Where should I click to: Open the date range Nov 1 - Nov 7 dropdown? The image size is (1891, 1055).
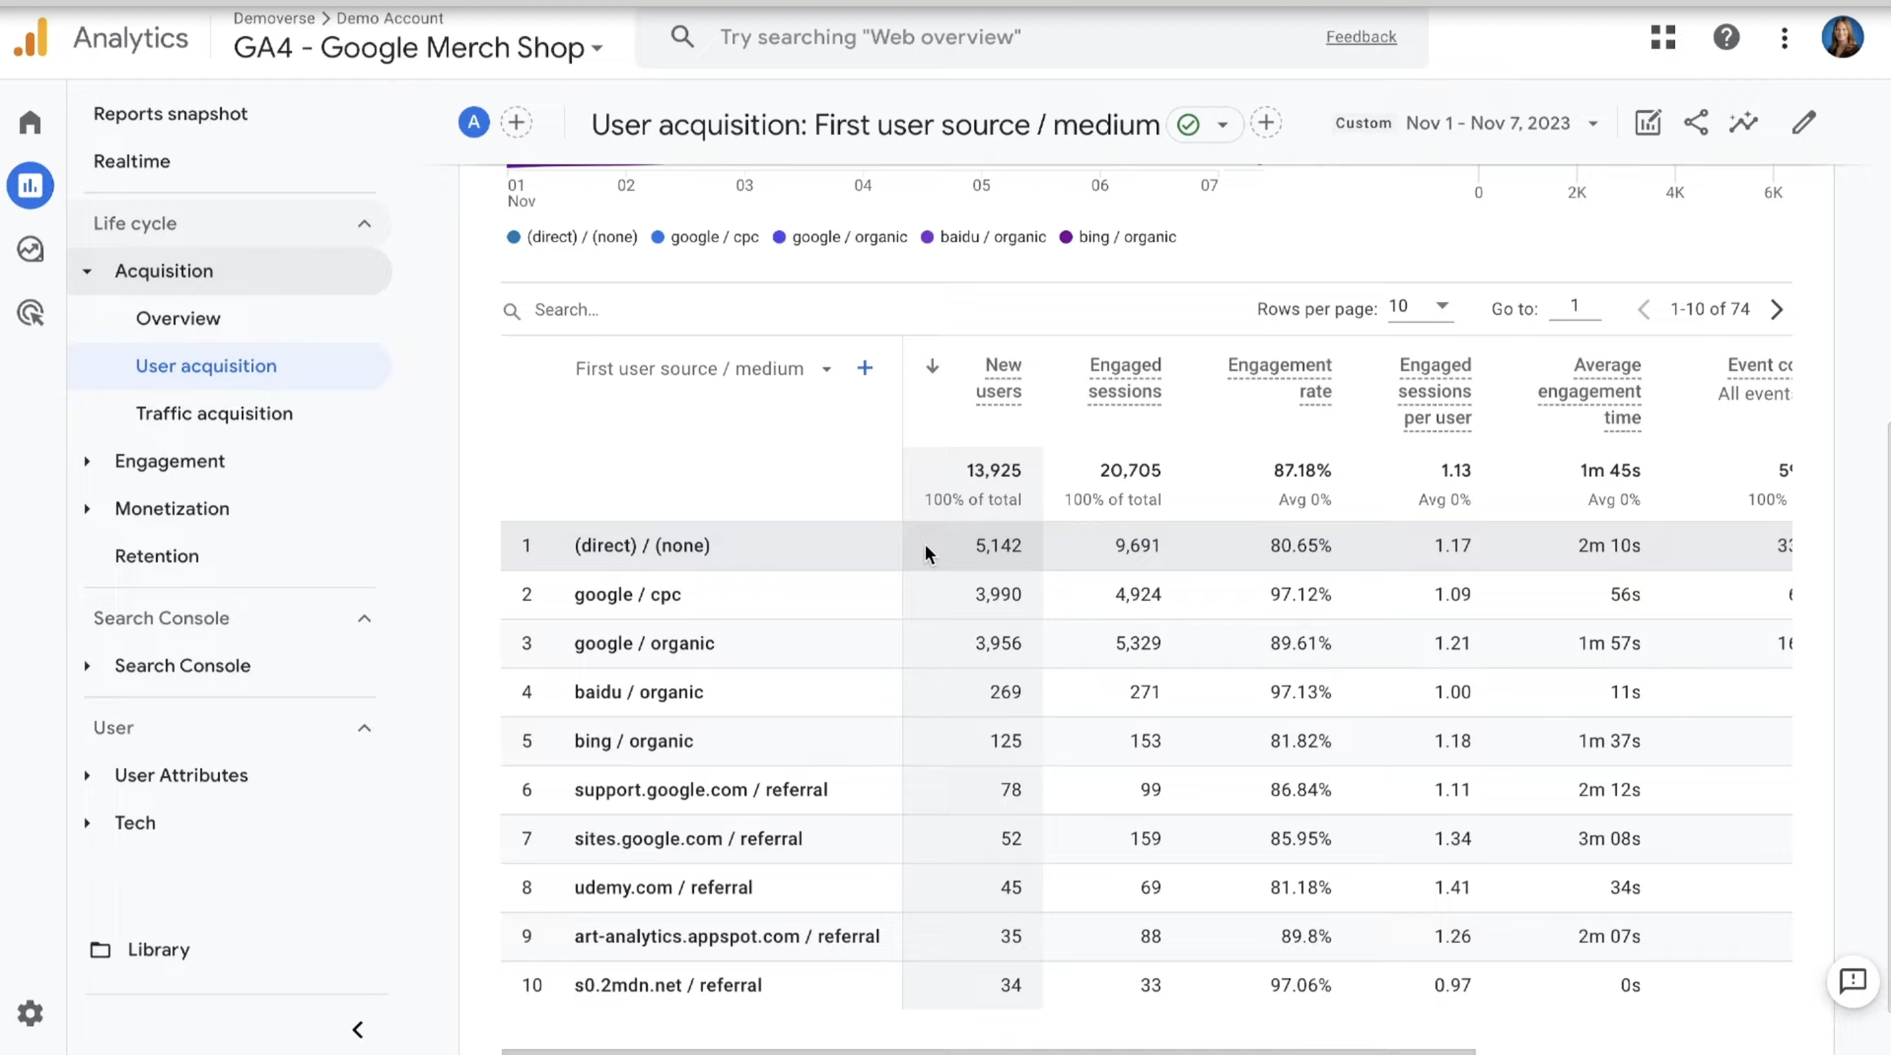coord(1501,123)
